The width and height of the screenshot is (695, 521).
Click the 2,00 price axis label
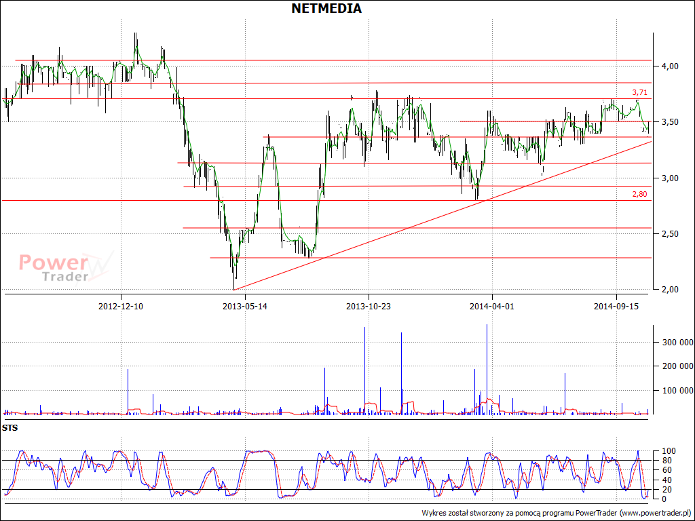(x=669, y=289)
